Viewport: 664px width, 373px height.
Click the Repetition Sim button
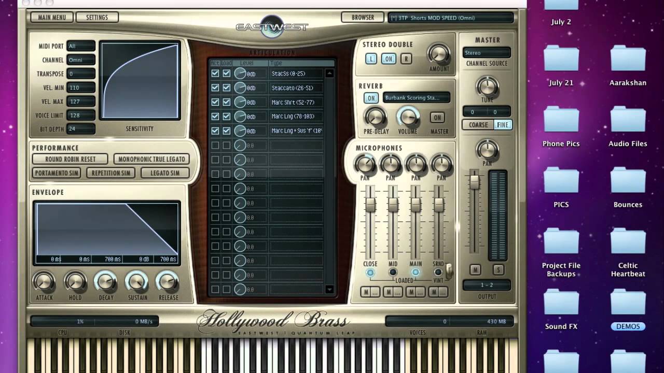tap(111, 173)
